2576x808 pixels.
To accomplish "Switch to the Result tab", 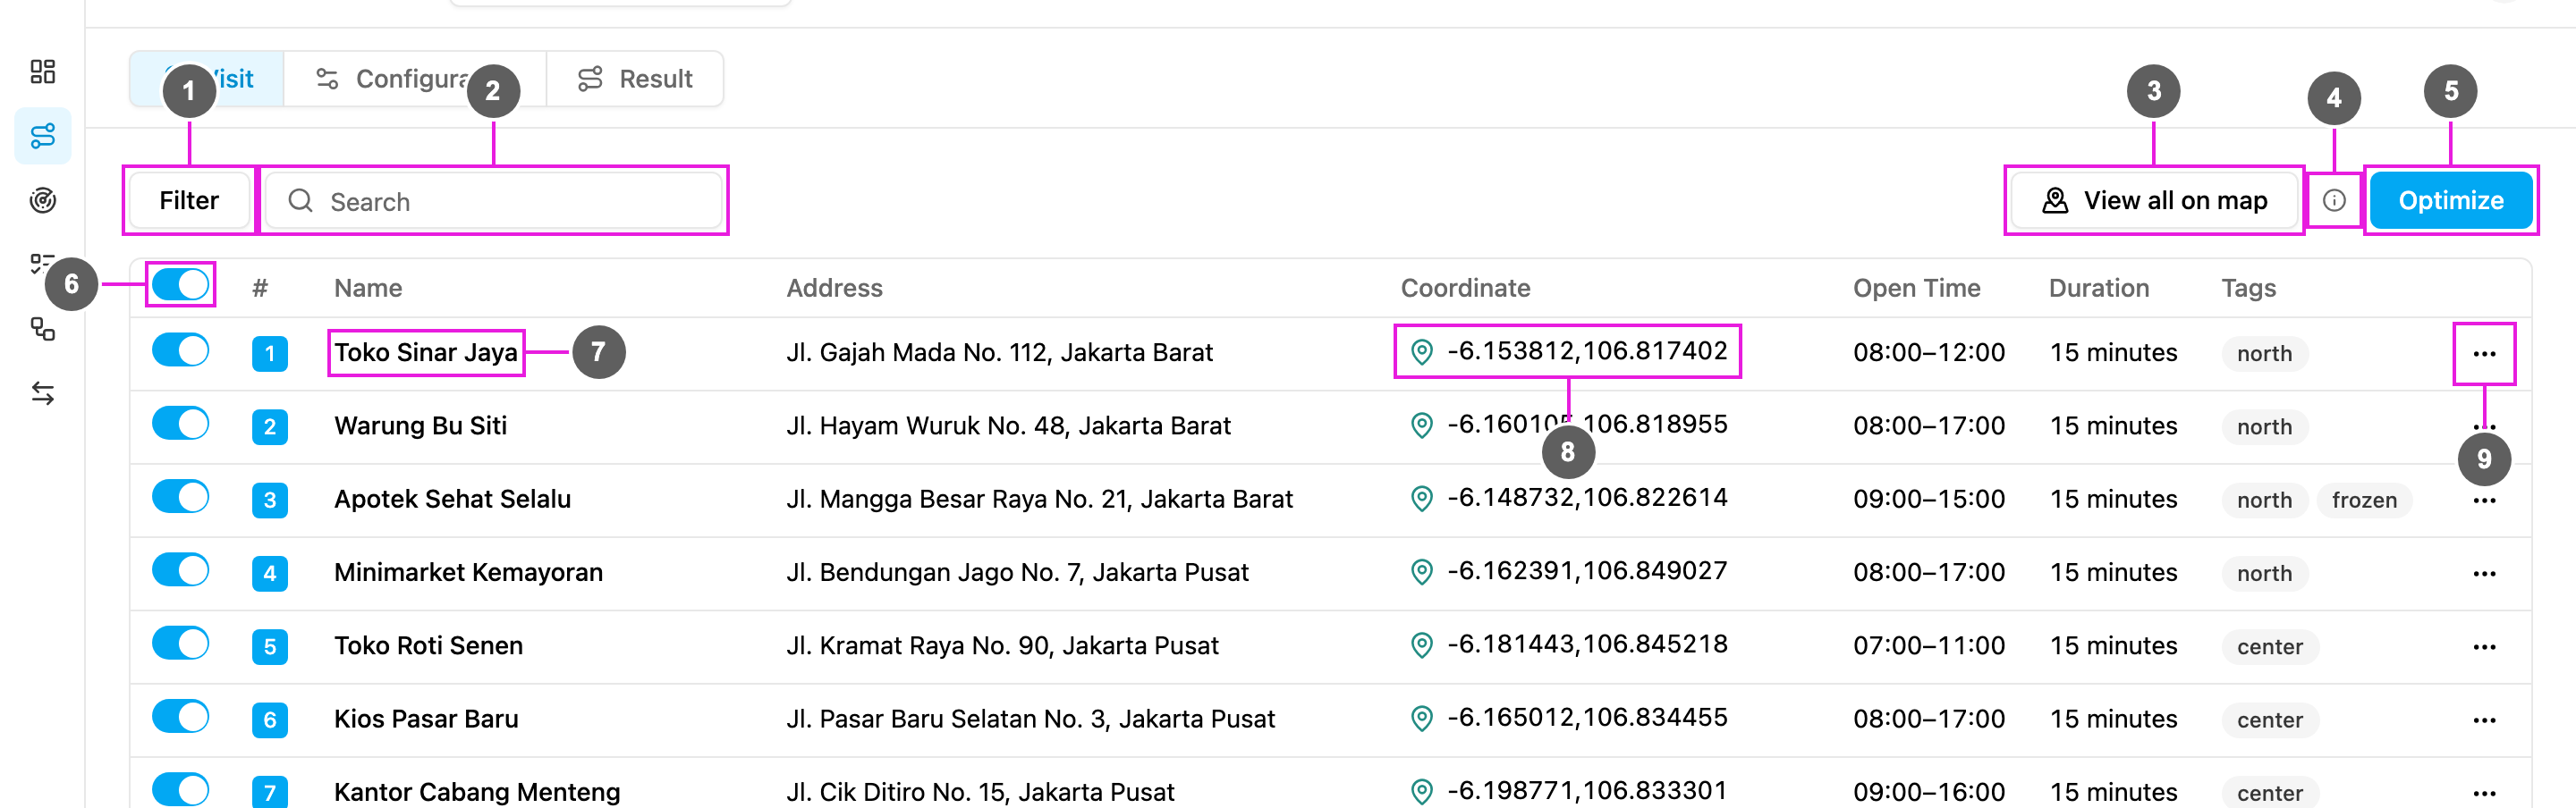I will tap(635, 79).
